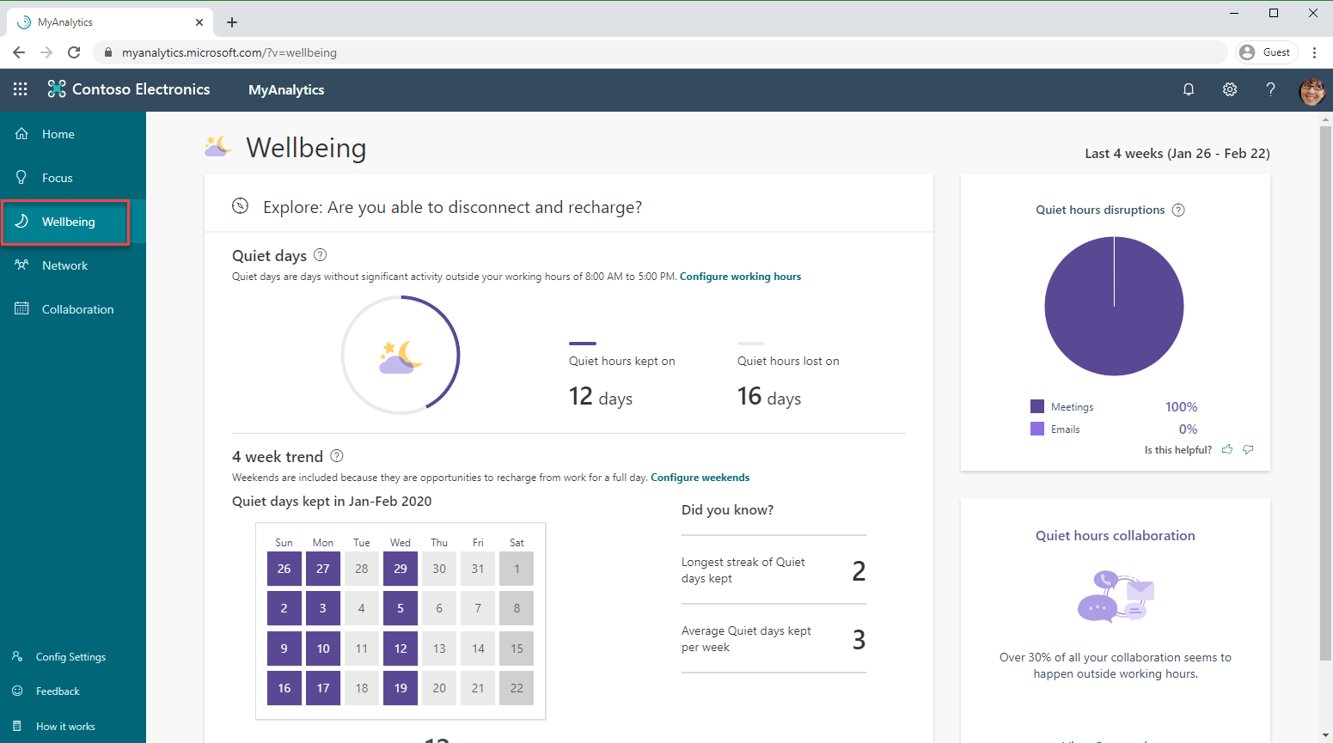Image resolution: width=1333 pixels, height=743 pixels.
Task: Click the Home house icon
Action: tap(21, 133)
